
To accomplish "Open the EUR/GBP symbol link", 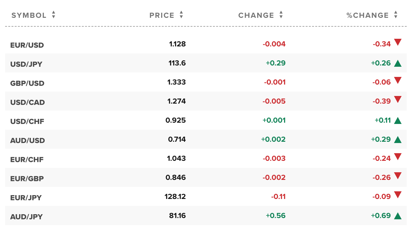I will (x=27, y=179).
